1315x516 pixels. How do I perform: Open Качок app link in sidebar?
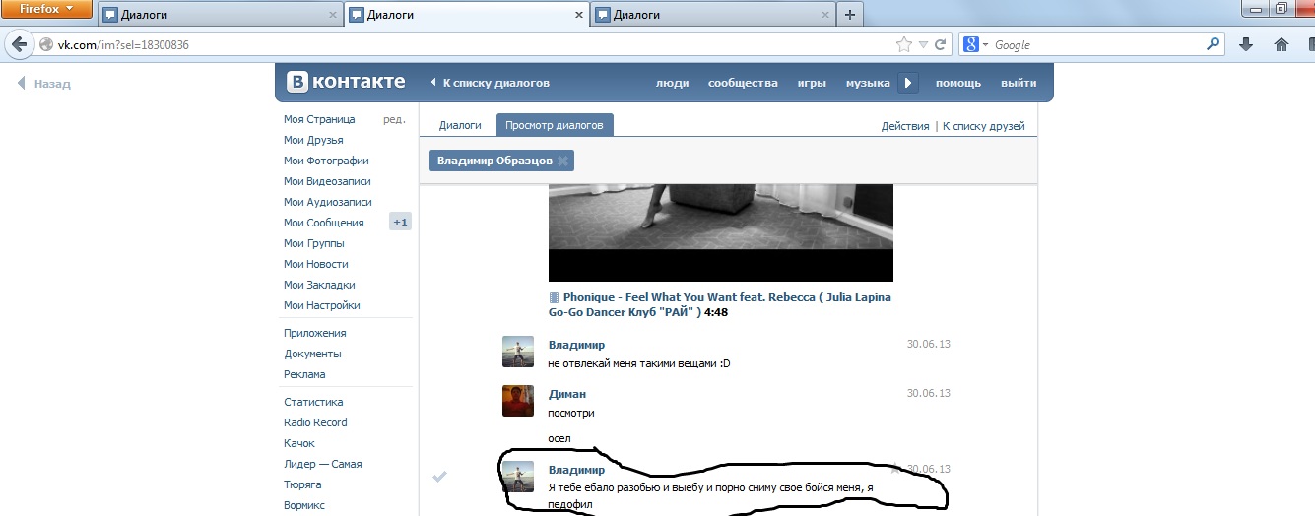pyautogui.click(x=299, y=443)
